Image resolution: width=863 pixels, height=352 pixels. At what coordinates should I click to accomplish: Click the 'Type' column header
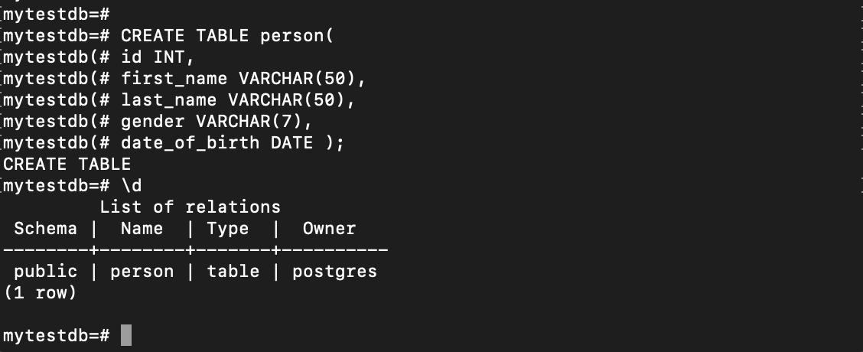tap(227, 229)
